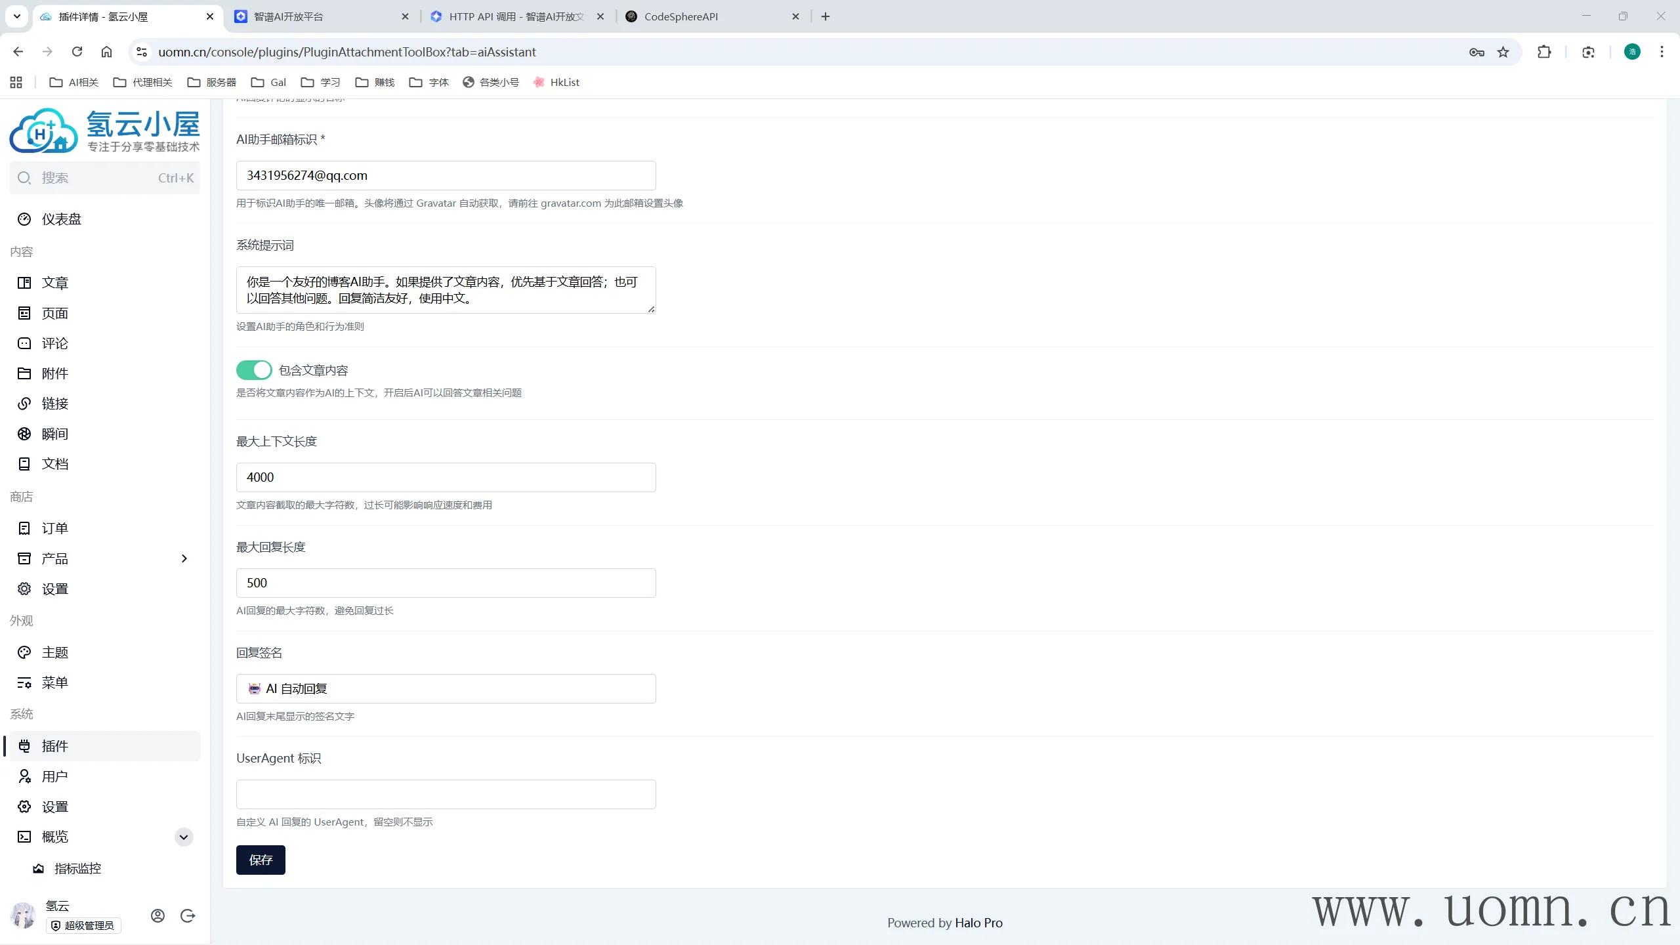1680x945 pixels.
Task: Toggle the 包含文章内容 switch off
Action: (254, 370)
